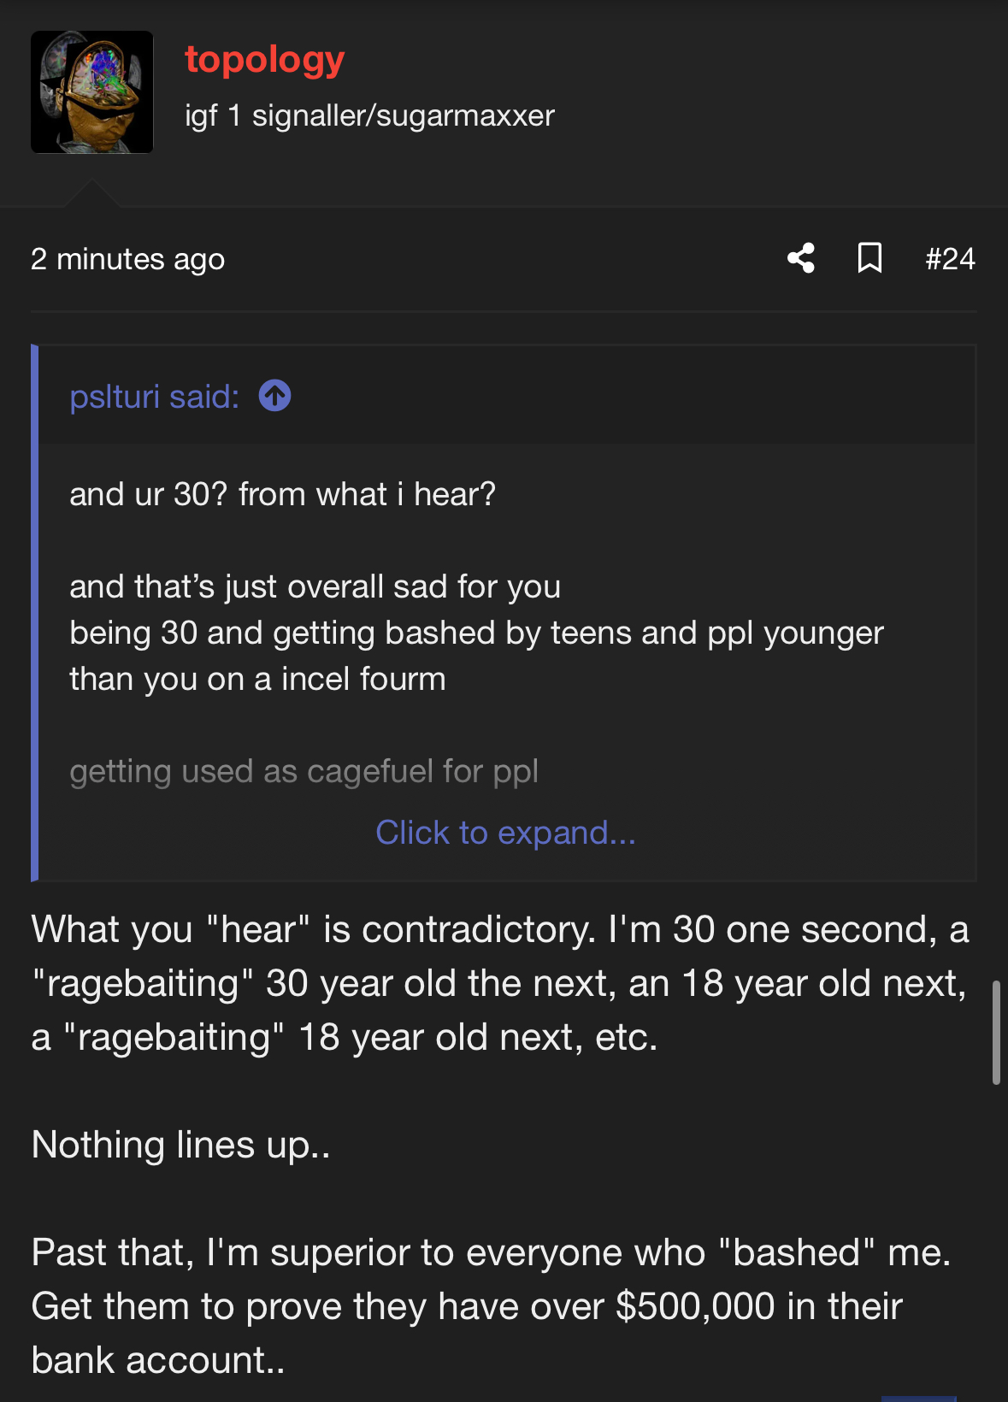Click the quoted text 'being 30 and getting bashed by teens'
The image size is (1008, 1402).
pyautogui.click(x=475, y=633)
